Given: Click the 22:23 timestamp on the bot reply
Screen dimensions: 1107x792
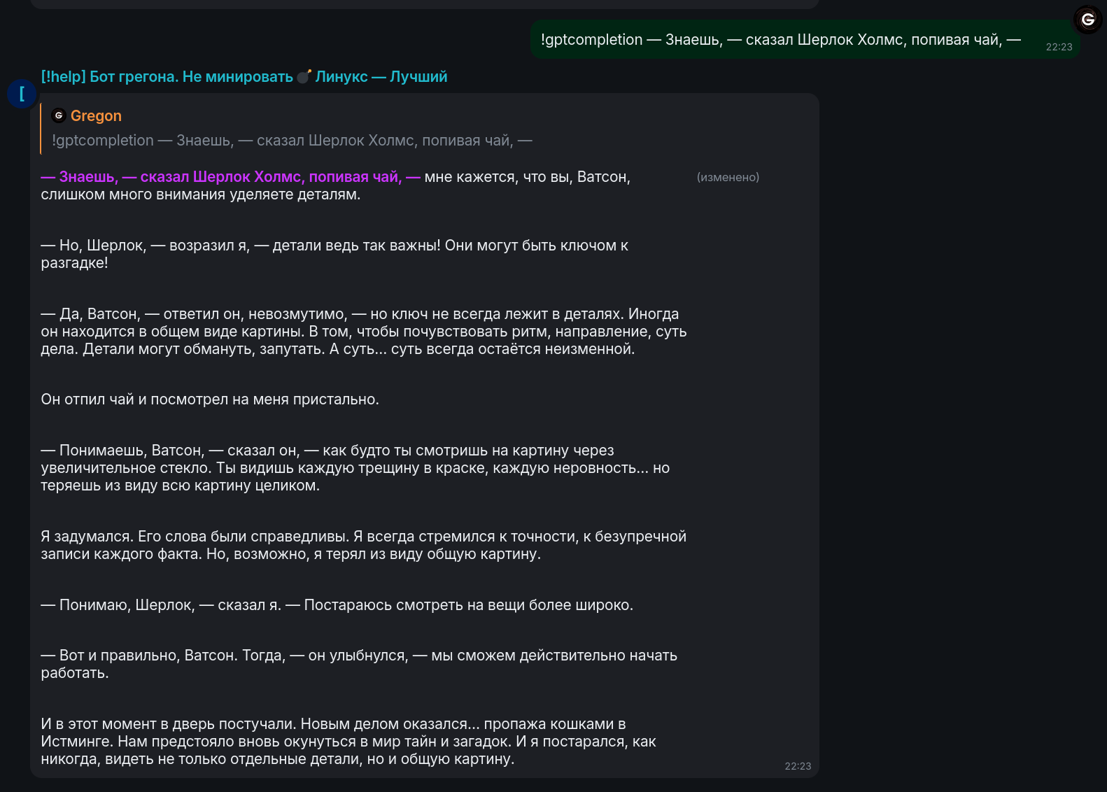Looking at the screenshot, I should pyautogui.click(x=797, y=766).
